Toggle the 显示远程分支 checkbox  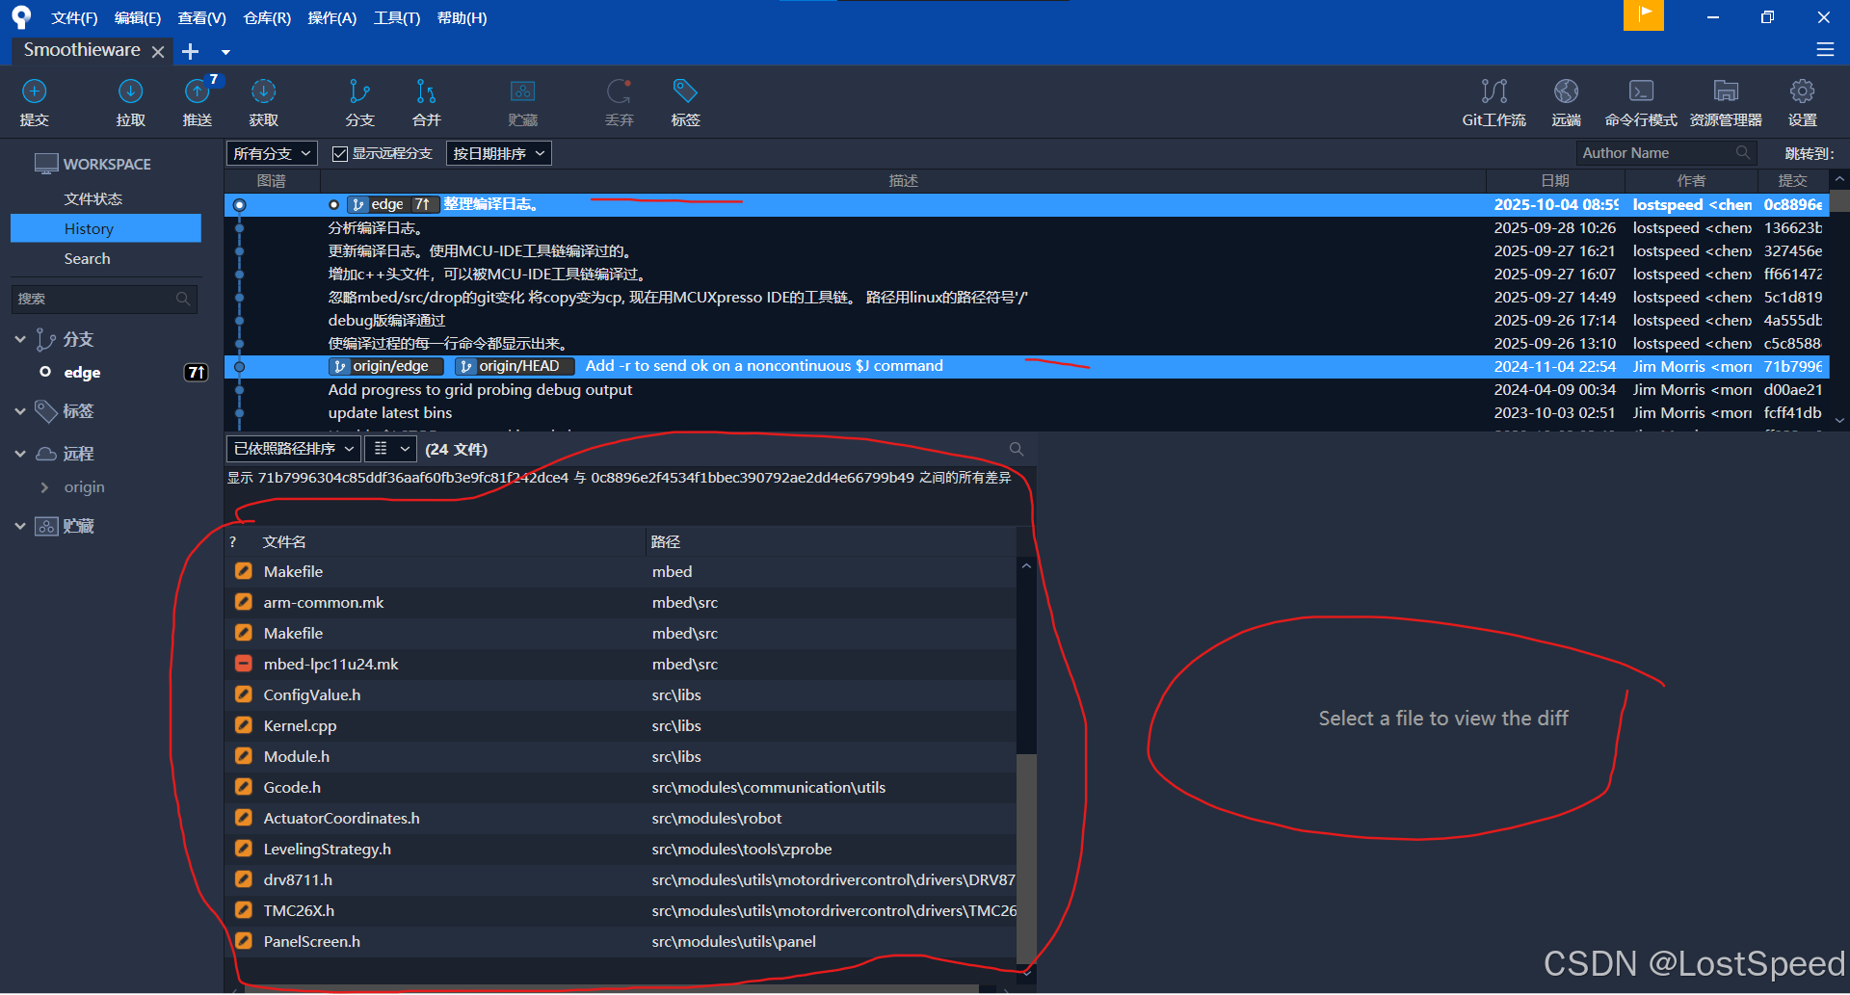[x=339, y=153]
